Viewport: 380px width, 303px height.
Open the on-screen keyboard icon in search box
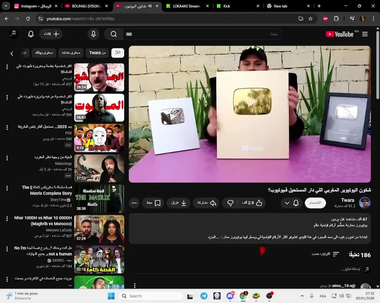pyautogui.click(x=129, y=34)
